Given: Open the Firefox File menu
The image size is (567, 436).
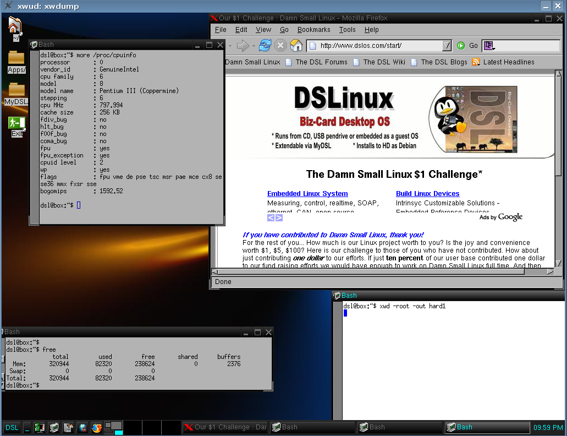Looking at the screenshot, I should (x=221, y=30).
